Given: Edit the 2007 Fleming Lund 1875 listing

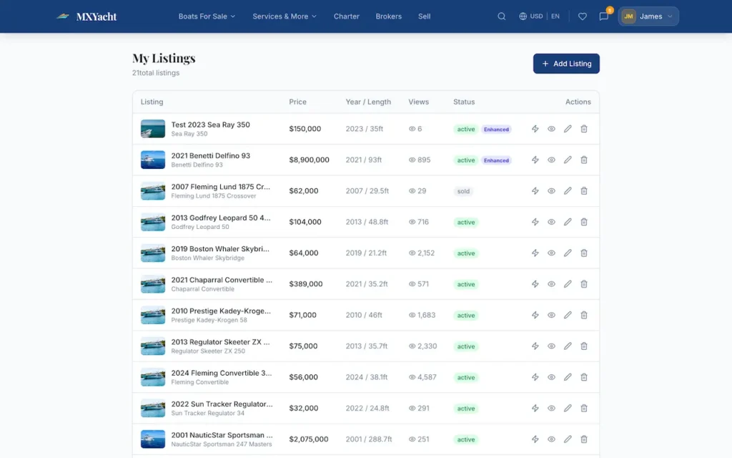Looking at the screenshot, I should pos(568,190).
